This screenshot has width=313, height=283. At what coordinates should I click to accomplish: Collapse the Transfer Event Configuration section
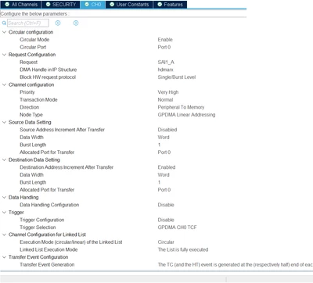(x=4, y=257)
